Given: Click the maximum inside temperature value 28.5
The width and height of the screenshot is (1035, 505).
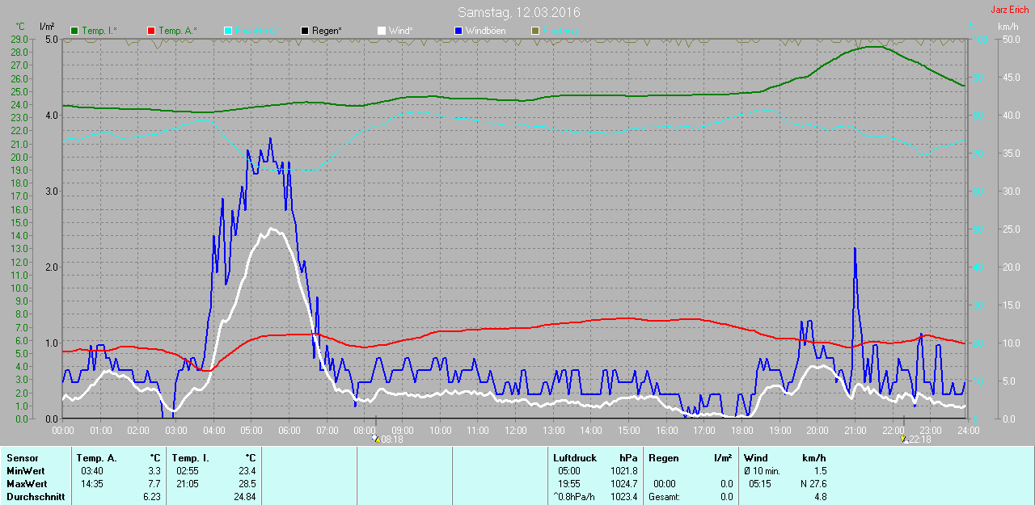Looking at the screenshot, I should pyautogui.click(x=247, y=483).
